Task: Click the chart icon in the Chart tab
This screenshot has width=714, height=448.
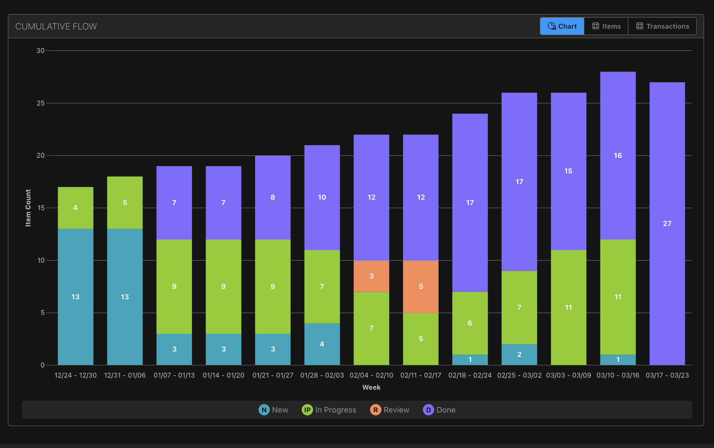Action: pos(552,26)
